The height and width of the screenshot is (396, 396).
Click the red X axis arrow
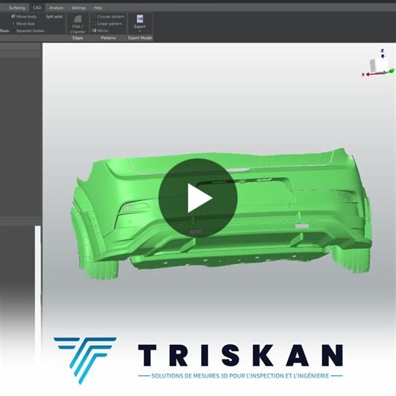click(368, 74)
